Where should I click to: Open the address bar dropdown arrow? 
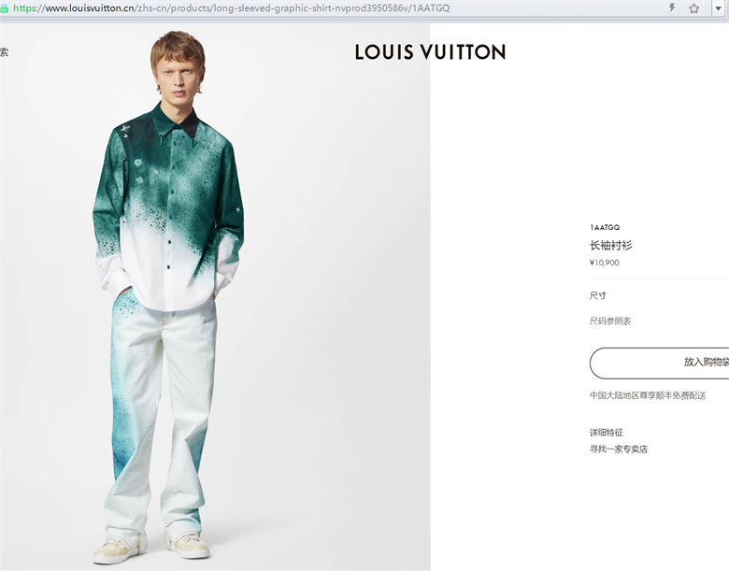719,7
